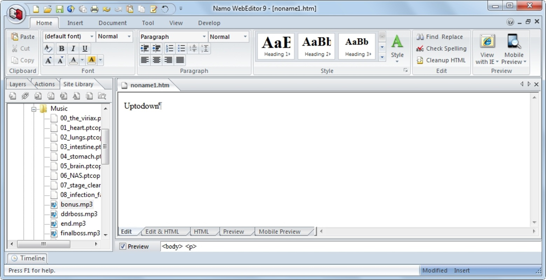Switch to the Layers panel tab
Screen dimensions: 546x280
pyautogui.click(x=18, y=84)
